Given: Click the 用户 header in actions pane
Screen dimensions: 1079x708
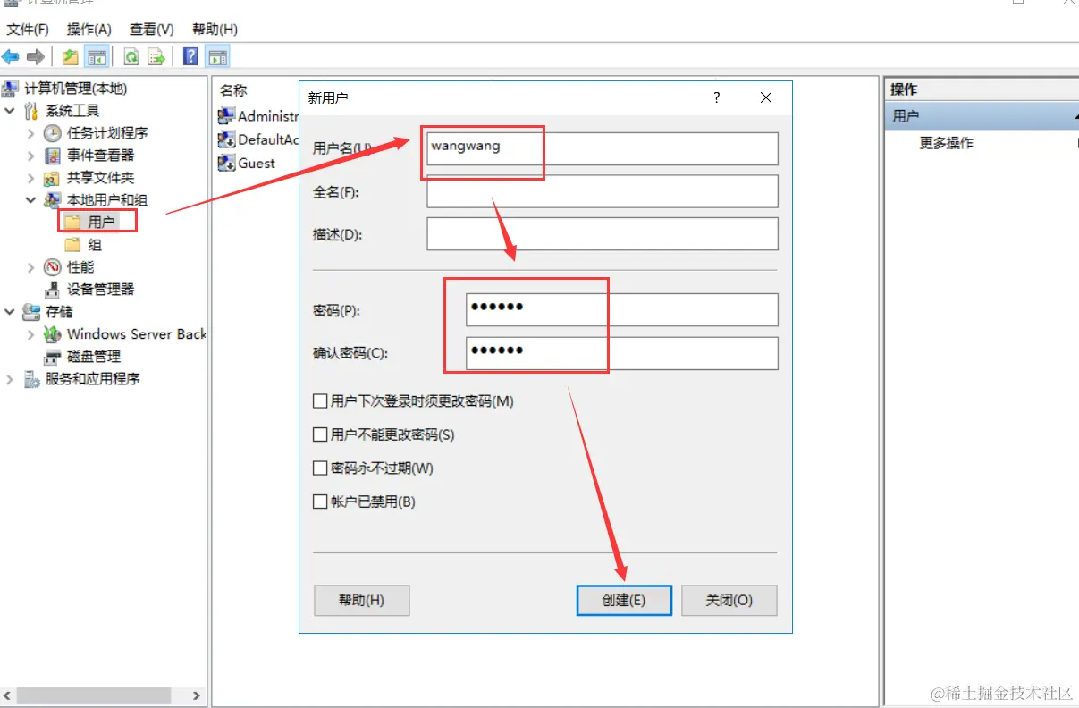Looking at the screenshot, I should [982, 116].
